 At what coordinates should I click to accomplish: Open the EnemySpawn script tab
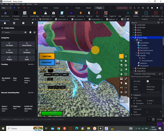(78, 19)
